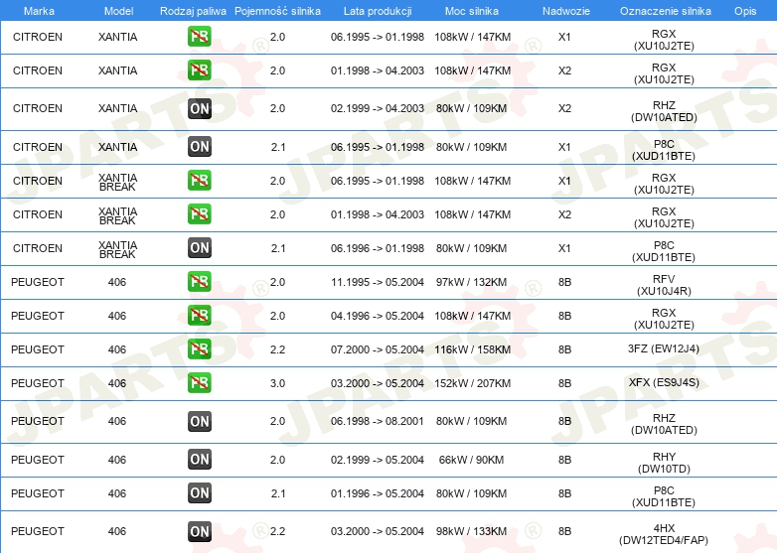The width and height of the screenshot is (777, 553).
Task: Click model '406' in the RHY engine row
Action: click(x=117, y=460)
